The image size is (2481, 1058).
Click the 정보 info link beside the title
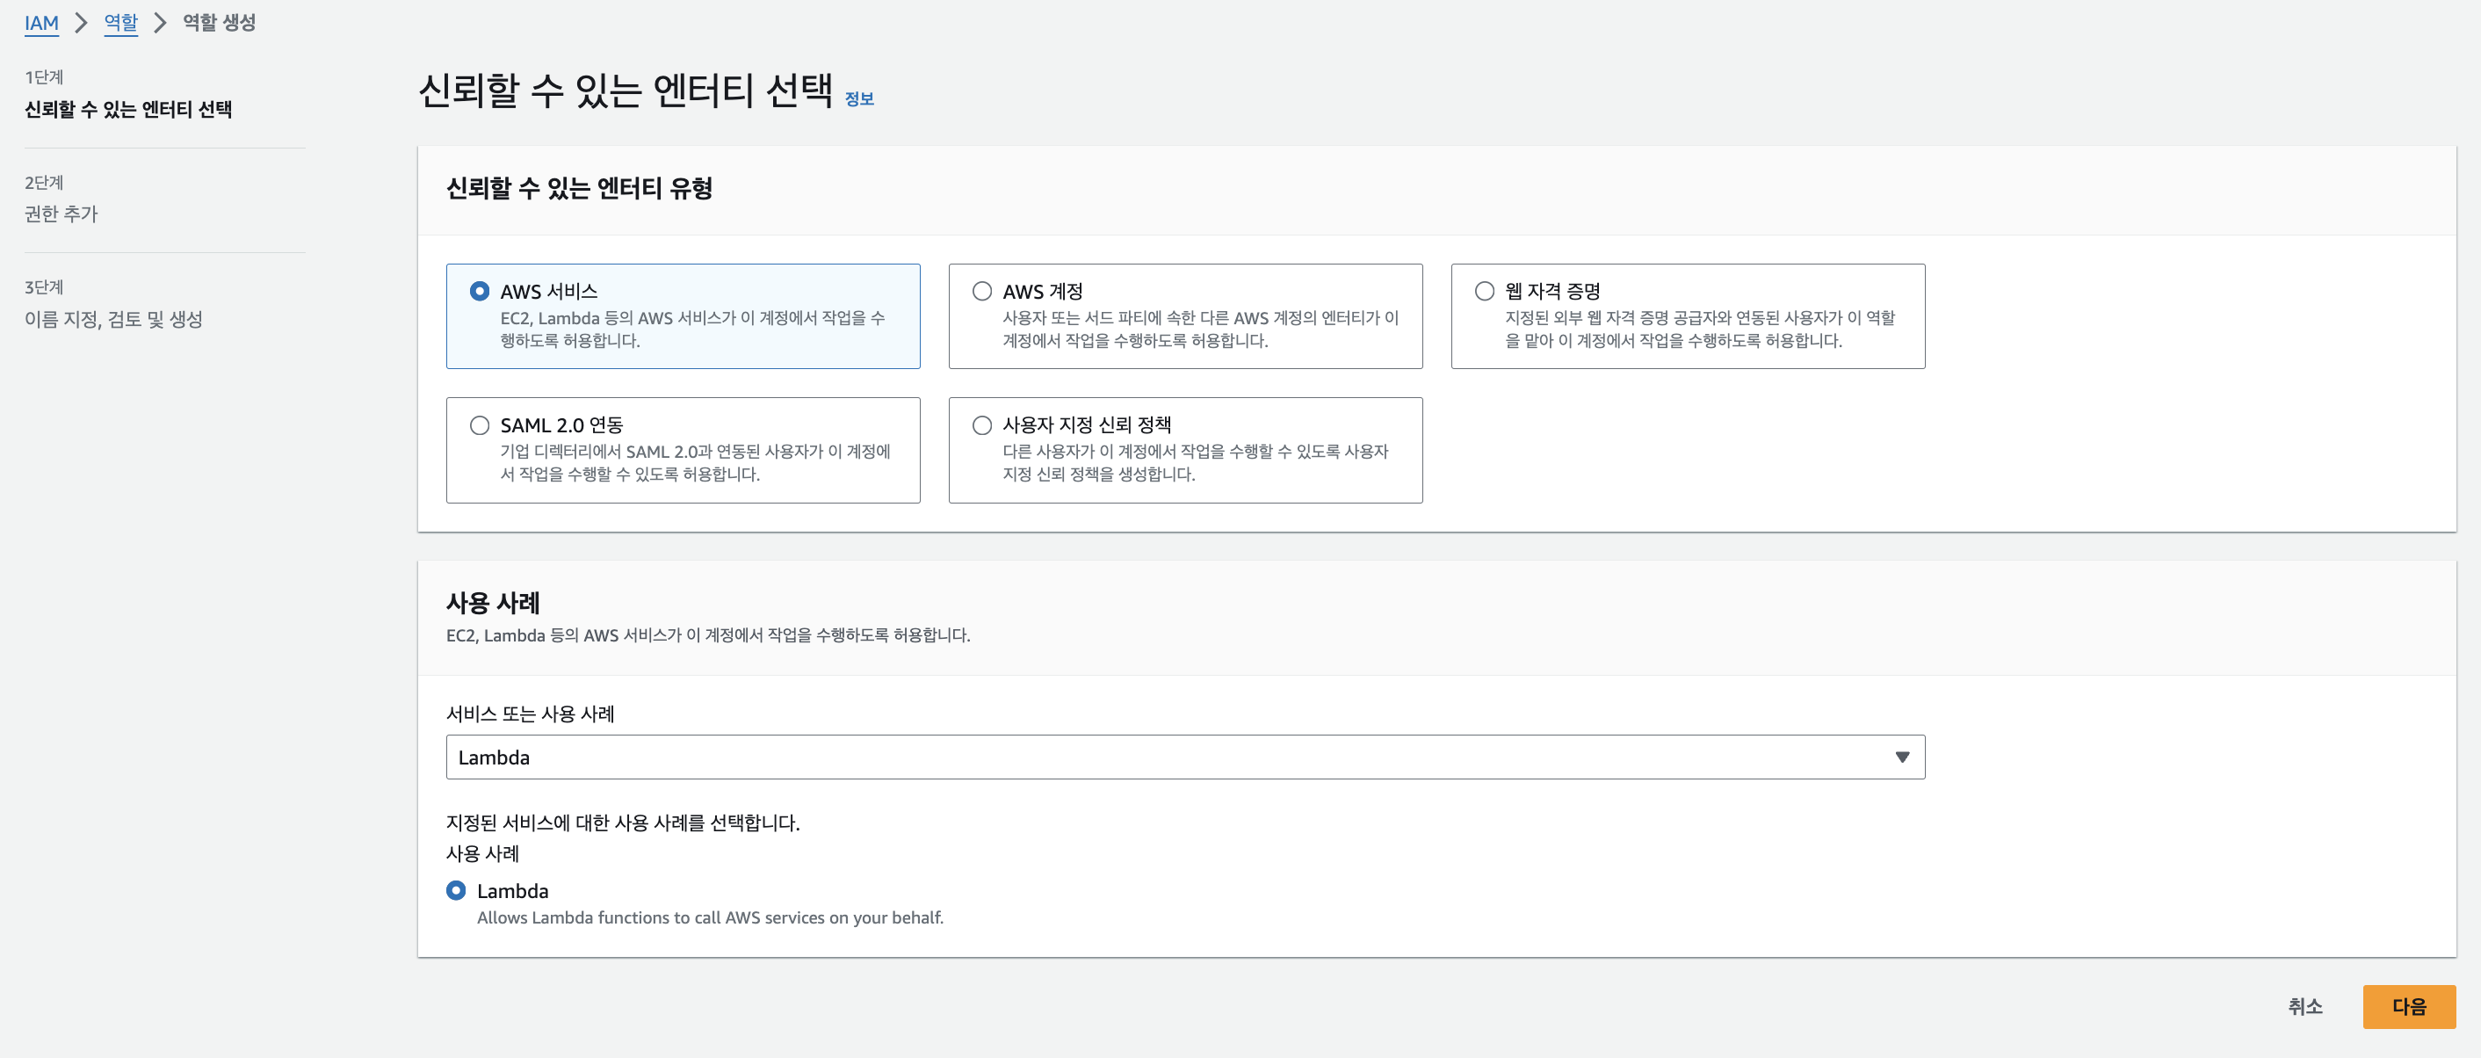[859, 99]
